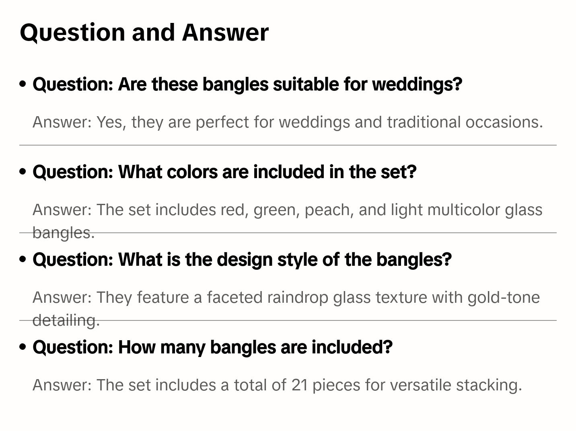The height and width of the screenshot is (431, 576).
Task: Select the answer listing red, green, peach colors
Action: click(287, 210)
